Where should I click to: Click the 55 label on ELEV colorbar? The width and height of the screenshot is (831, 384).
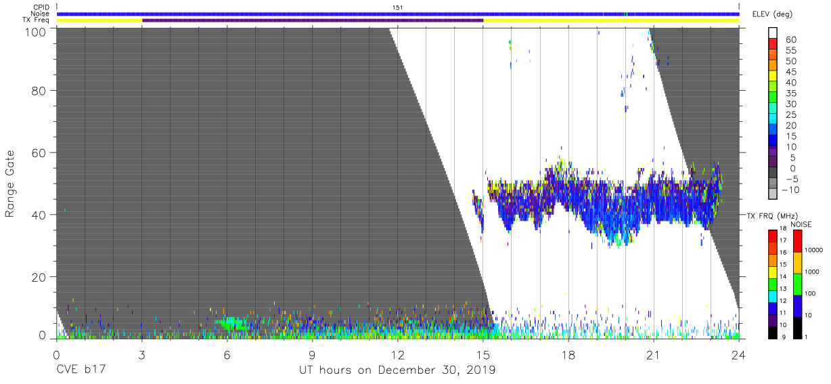tap(792, 51)
